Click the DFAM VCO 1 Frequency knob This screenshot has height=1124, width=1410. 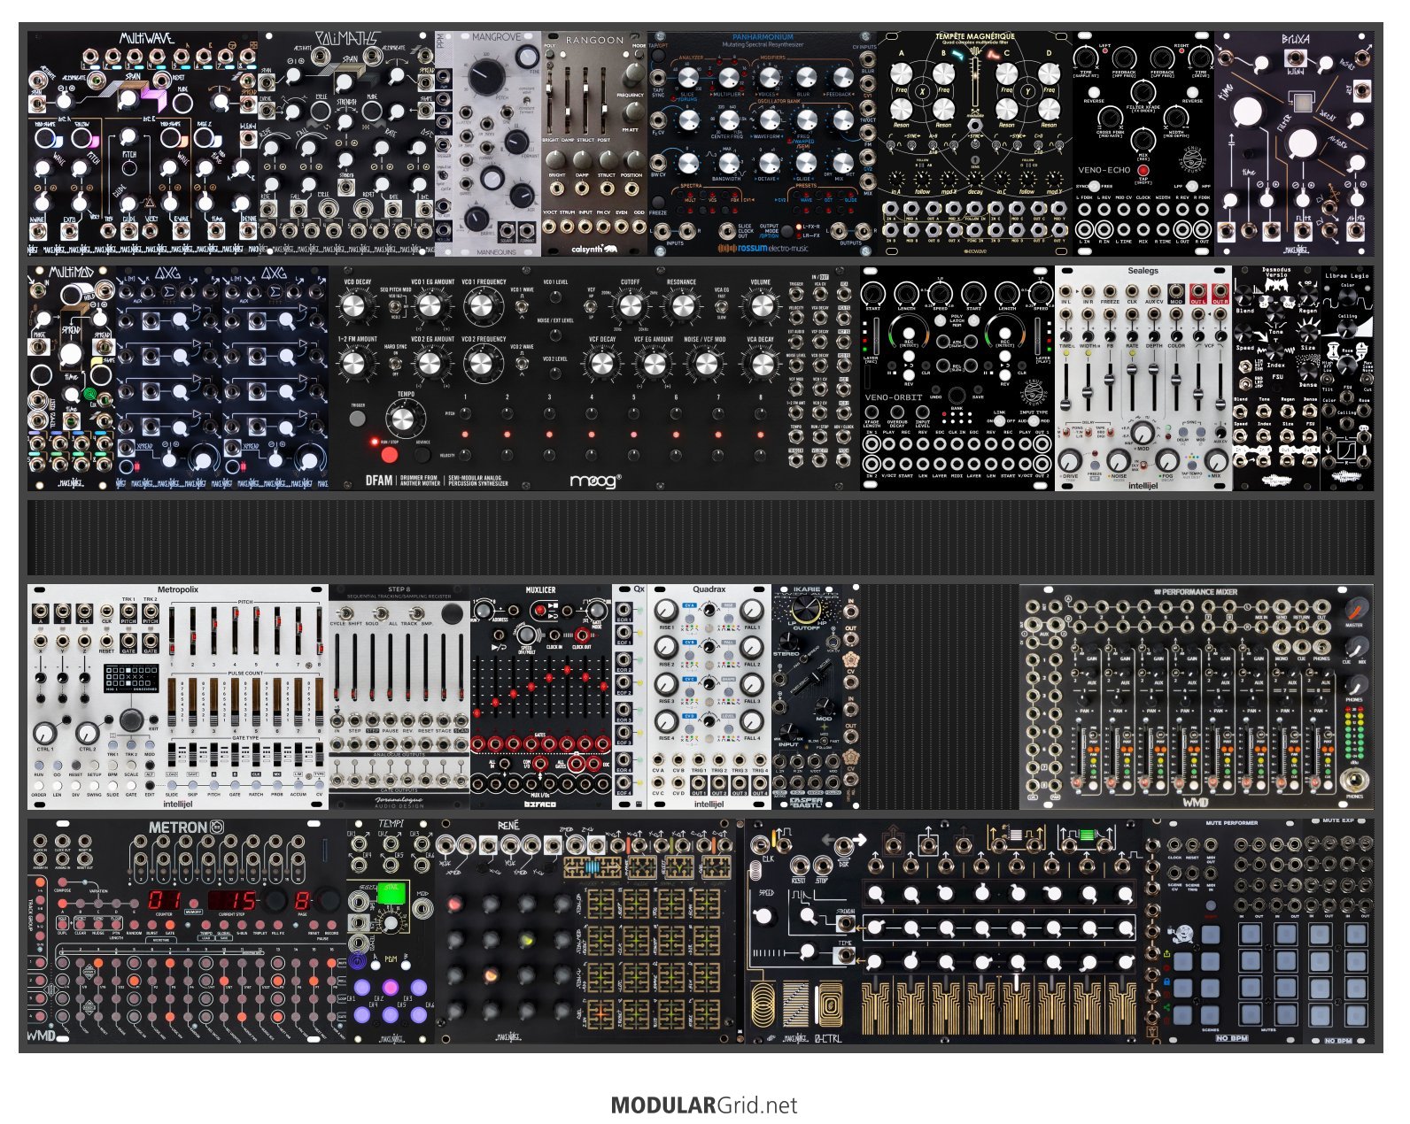click(x=481, y=306)
